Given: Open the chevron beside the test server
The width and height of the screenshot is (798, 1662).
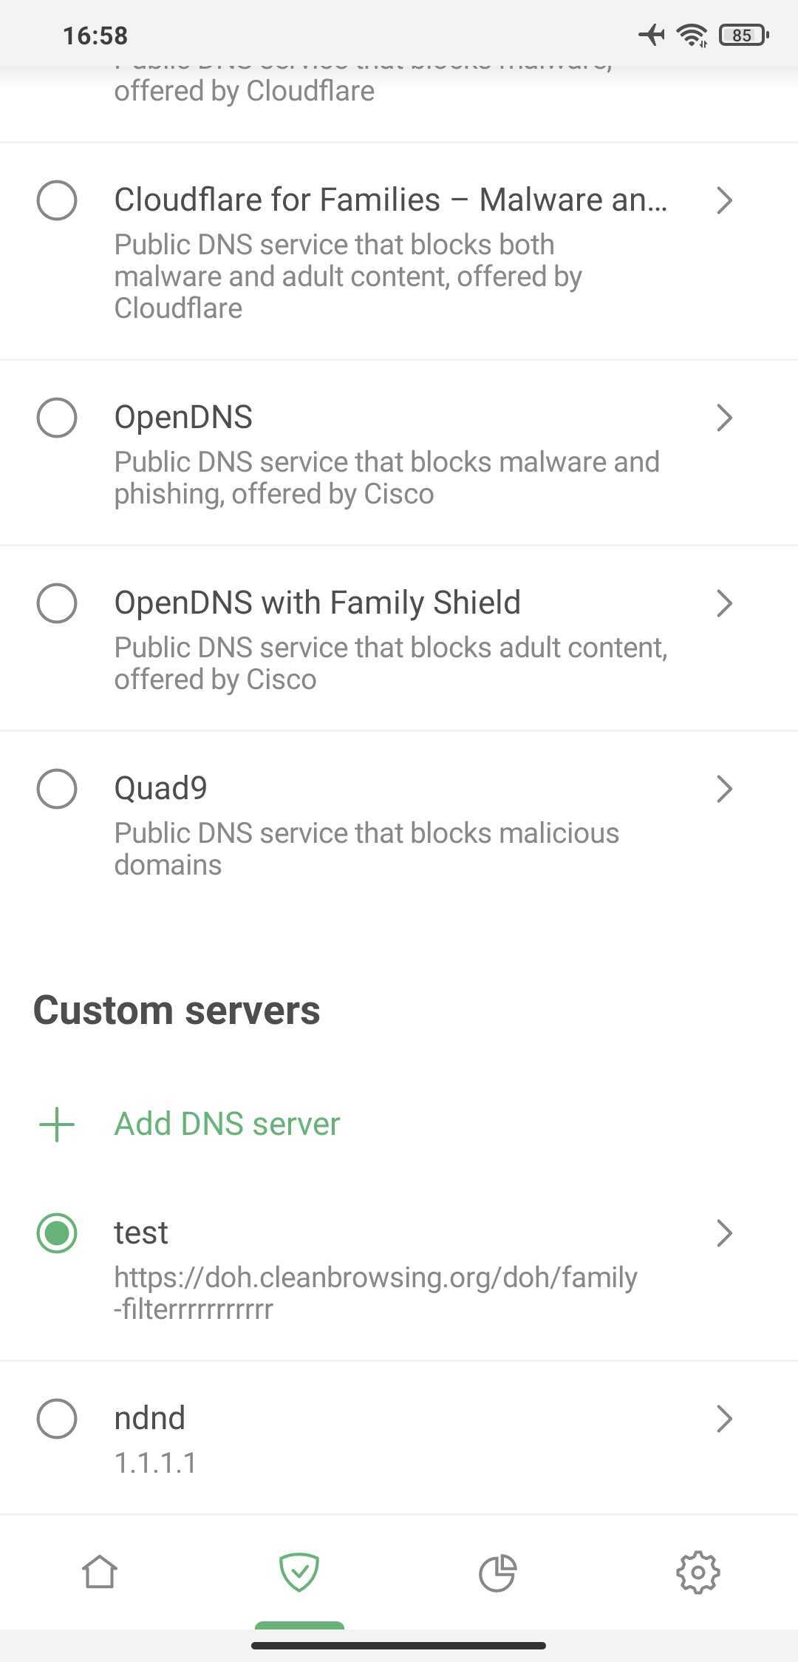Looking at the screenshot, I should [x=723, y=1233].
